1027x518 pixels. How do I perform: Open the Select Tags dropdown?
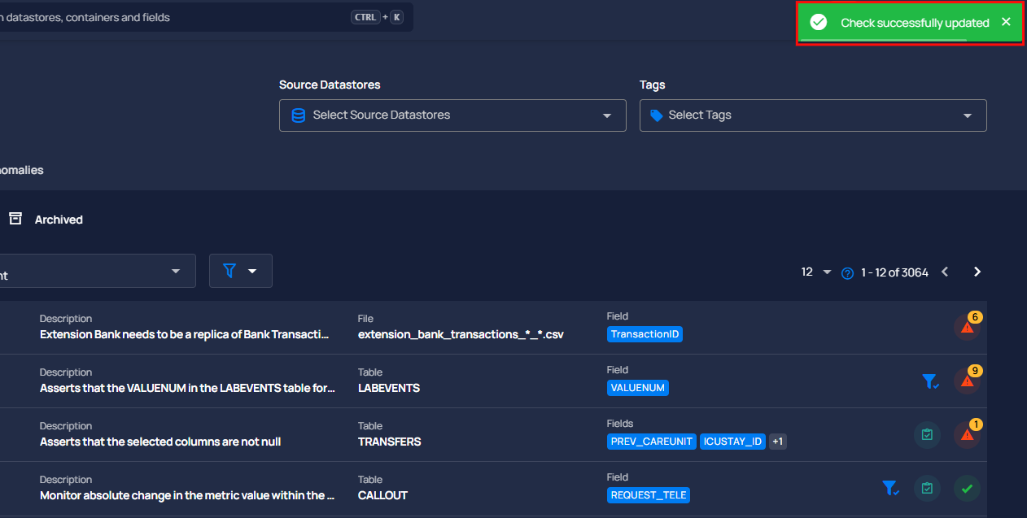[x=813, y=115]
